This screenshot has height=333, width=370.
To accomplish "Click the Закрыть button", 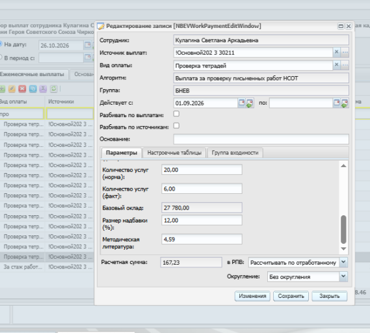I will click(330, 296).
